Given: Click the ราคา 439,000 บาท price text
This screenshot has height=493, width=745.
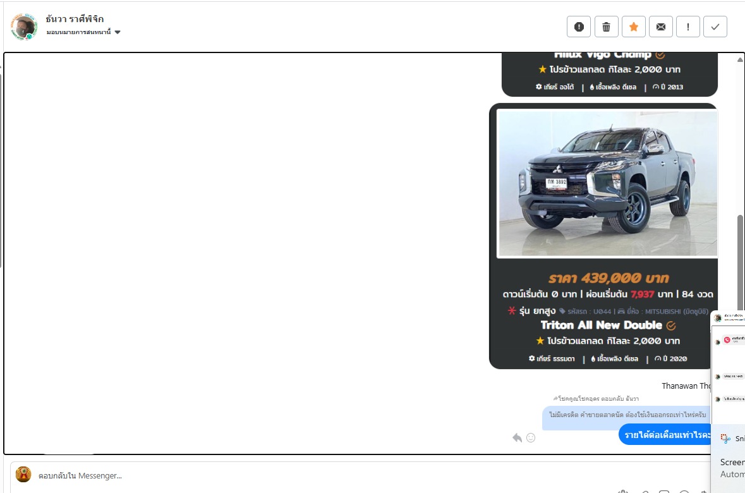Looking at the screenshot, I should [x=609, y=278].
